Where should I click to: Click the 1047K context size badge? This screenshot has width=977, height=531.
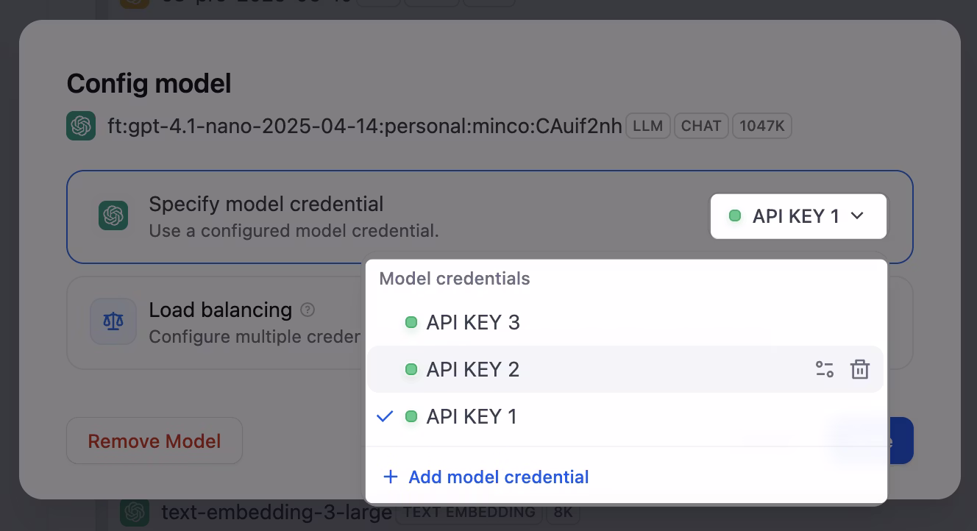point(761,126)
